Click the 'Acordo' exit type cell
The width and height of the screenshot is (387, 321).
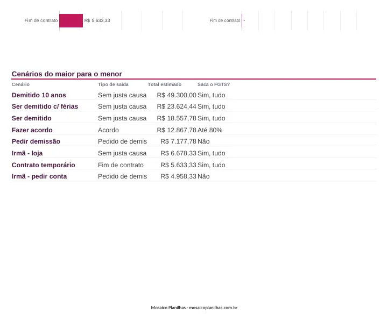[x=108, y=130]
